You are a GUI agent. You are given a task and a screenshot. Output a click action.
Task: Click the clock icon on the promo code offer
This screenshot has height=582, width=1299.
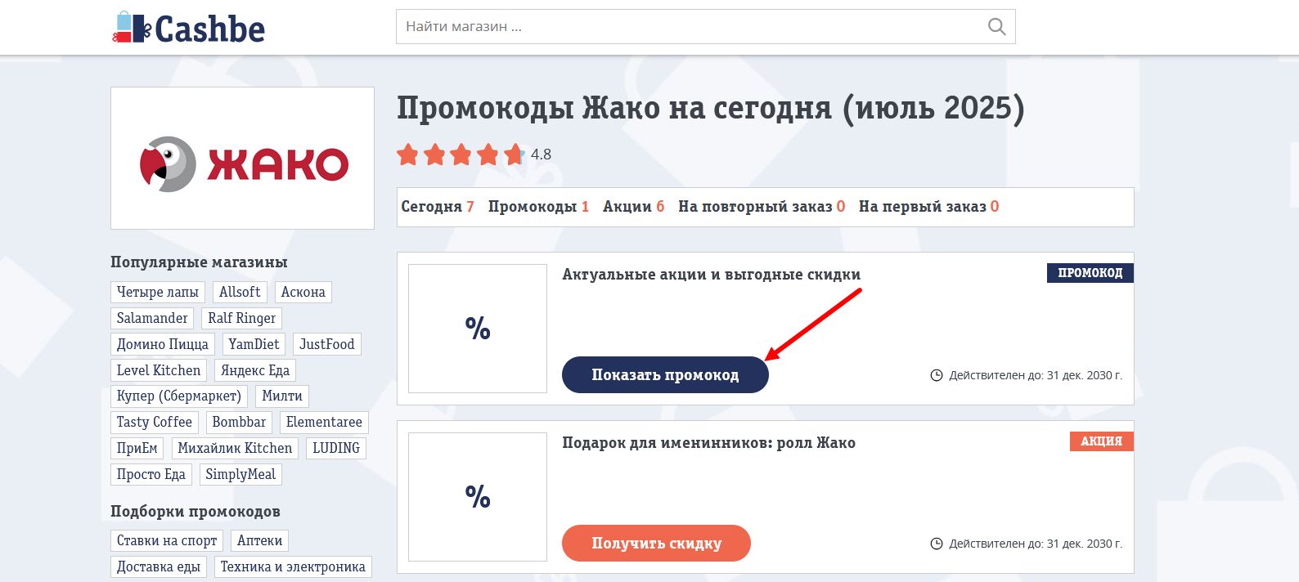point(937,375)
